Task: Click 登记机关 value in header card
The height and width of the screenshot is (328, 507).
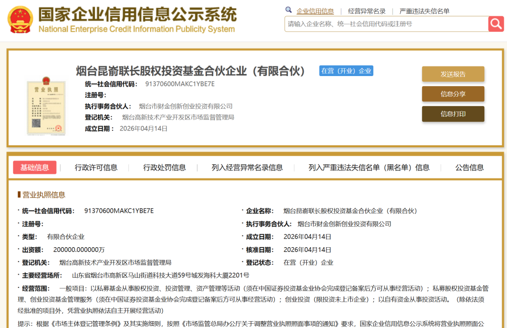Action: point(178,117)
